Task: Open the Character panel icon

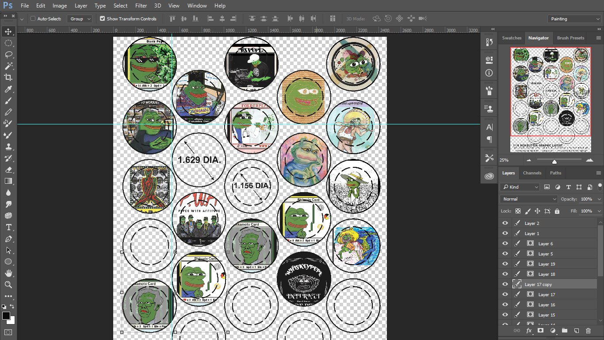Action: [x=489, y=127]
